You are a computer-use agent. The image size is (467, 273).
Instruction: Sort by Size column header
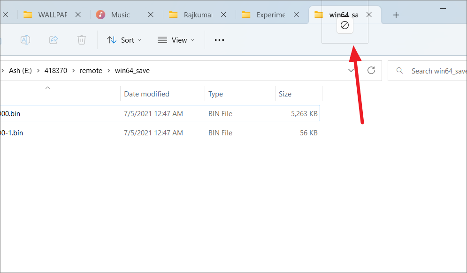coord(285,94)
